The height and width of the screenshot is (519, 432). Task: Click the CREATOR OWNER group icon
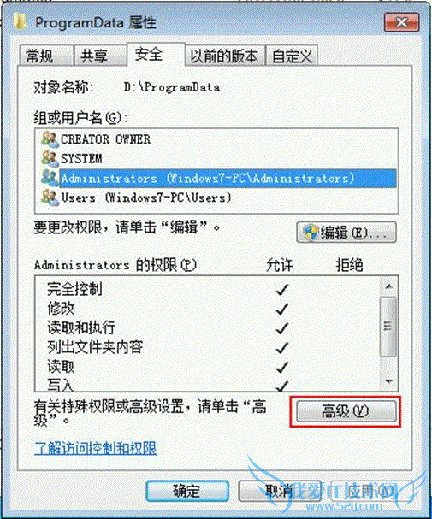(x=50, y=139)
